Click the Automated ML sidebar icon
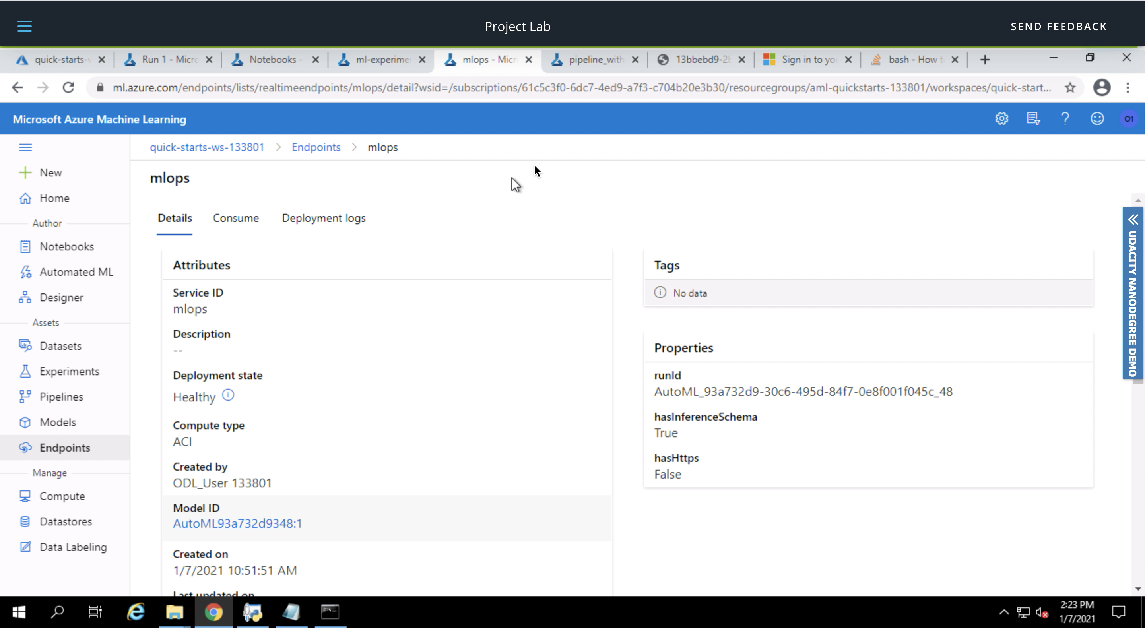This screenshot has width=1145, height=628. pos(25,272)
